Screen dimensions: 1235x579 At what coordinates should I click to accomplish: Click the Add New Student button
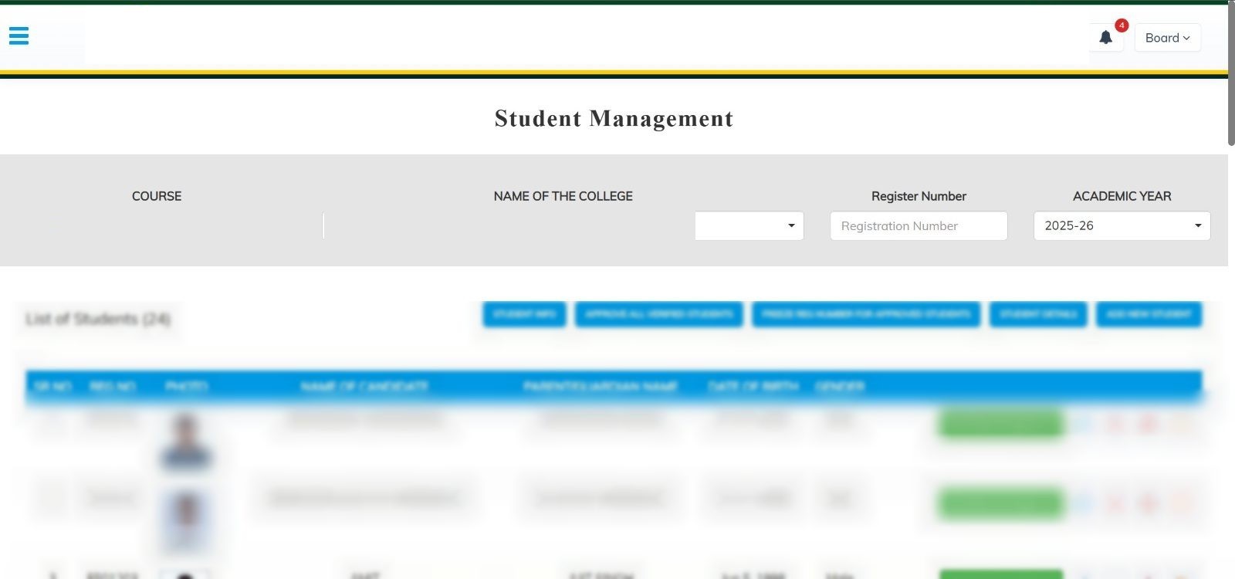[x=1149, y=314]
